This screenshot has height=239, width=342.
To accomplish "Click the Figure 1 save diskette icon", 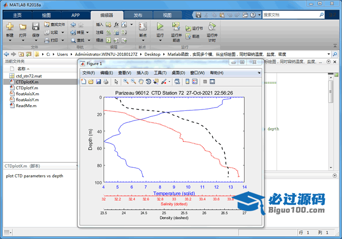I will [x=99, y=82].
